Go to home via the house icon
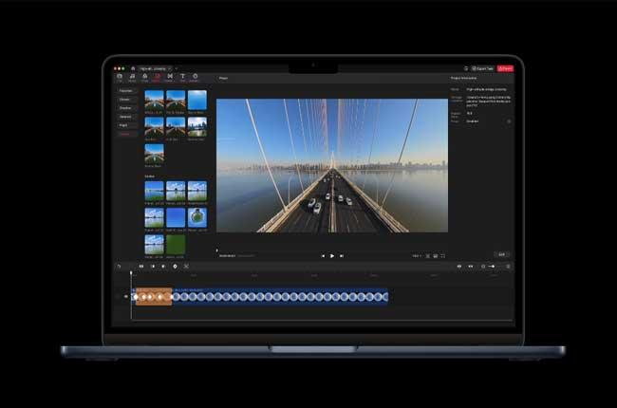This screenshot has width=617, height=408. 135,68
